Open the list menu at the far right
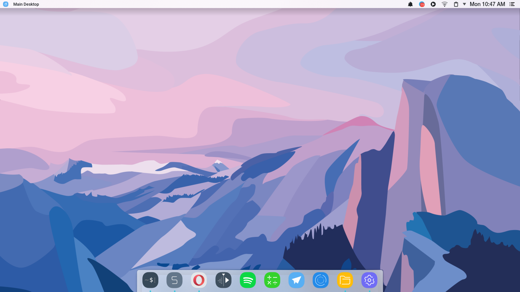The width and height of the screenshot is (520, 292). click(512, 4)
